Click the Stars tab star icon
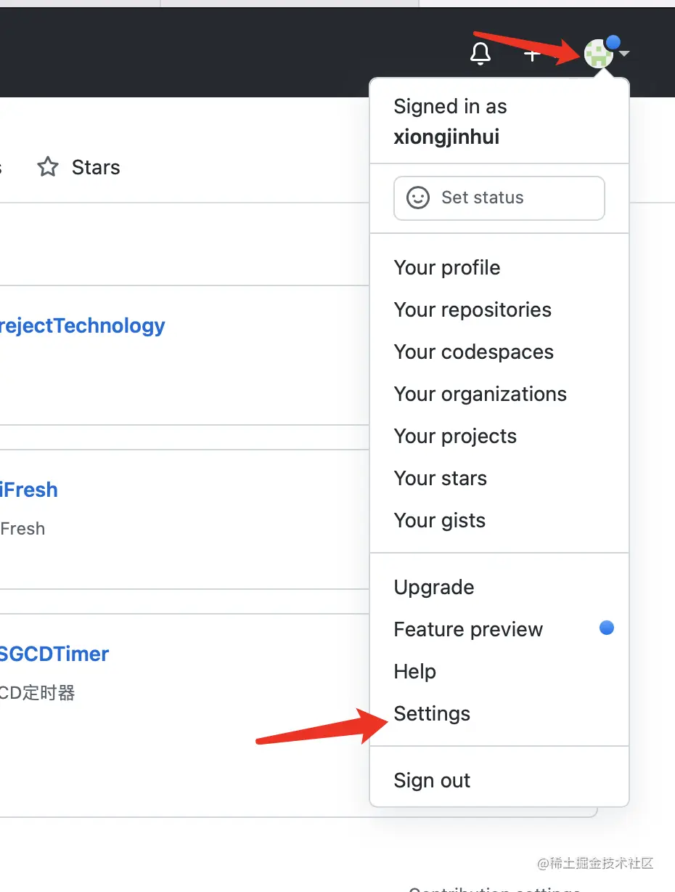The width and height of the screenshot is (675, 892). tap(48, 168)
